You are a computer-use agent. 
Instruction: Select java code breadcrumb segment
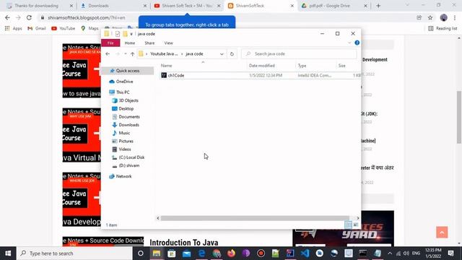[194, 54]
